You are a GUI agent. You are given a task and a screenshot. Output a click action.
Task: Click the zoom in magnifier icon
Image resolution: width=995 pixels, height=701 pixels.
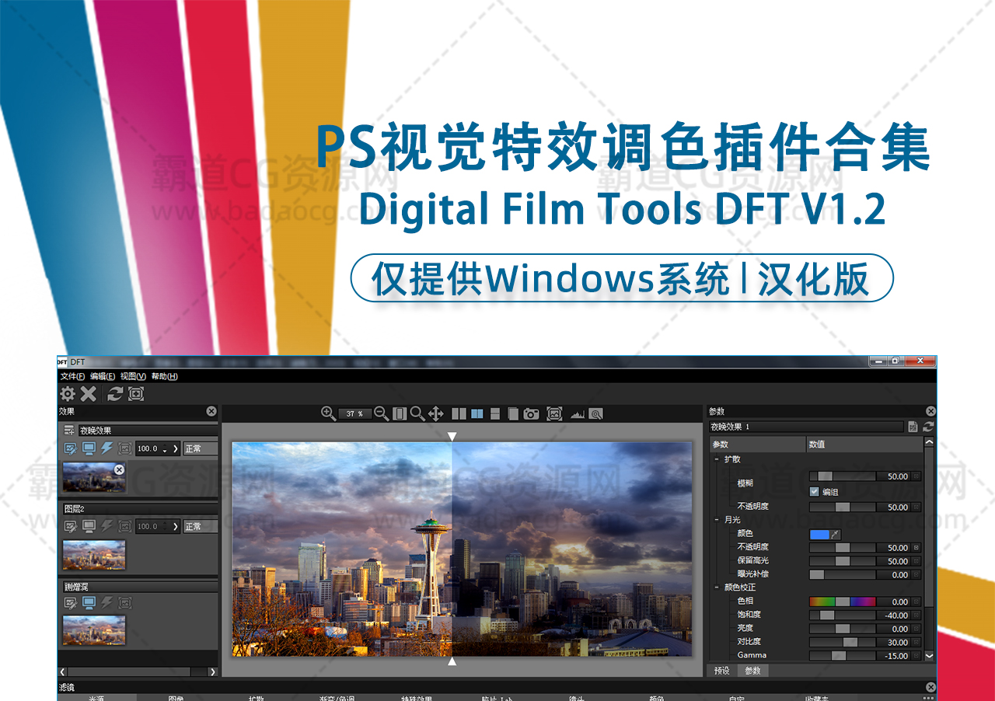pos(328,413)
